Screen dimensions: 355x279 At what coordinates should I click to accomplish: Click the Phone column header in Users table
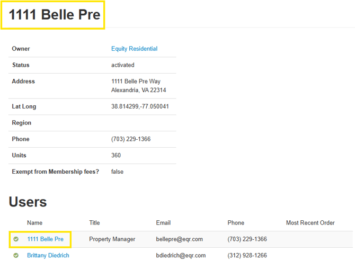(x=236, y=223)
